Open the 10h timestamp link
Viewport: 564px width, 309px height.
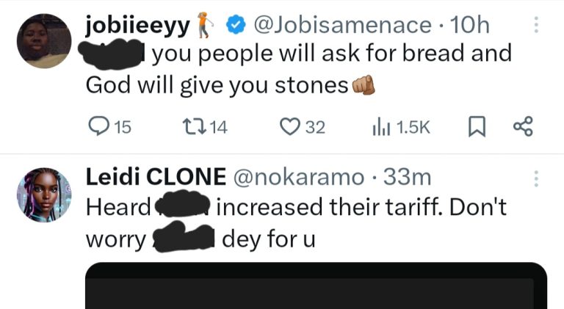pyautogui.click(x=470, y=25)
